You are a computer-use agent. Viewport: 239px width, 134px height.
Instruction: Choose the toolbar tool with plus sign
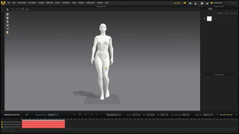click(13, 10)
